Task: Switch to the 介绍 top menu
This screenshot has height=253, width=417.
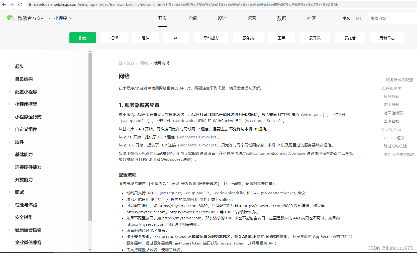Action: click(x=192, y=18)
